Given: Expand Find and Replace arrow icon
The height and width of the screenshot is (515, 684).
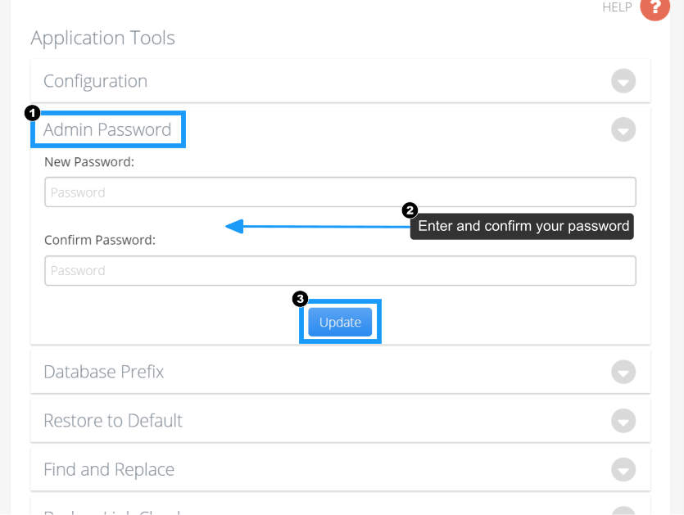Looking at the screenshot, I should click(x=623, y=470).
